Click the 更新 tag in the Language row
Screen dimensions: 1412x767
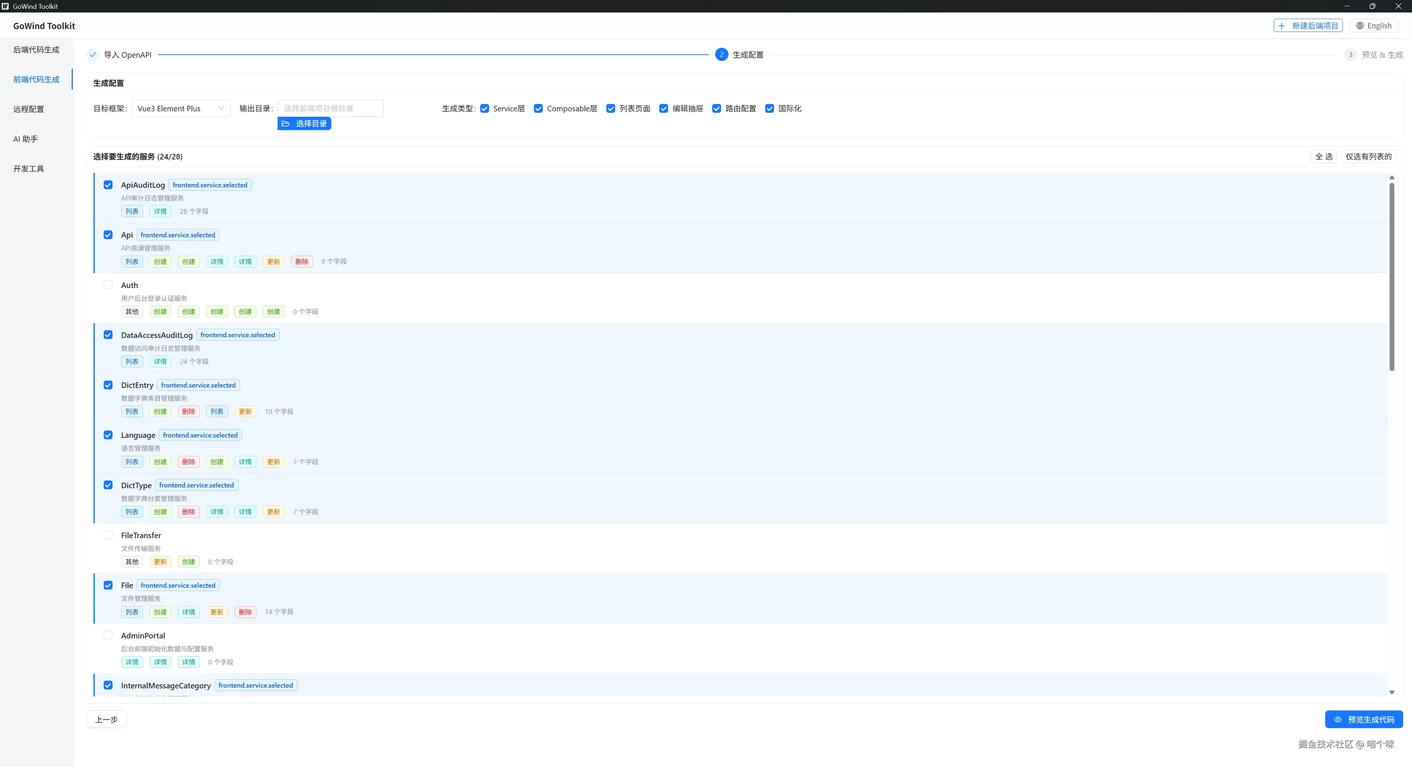(x=274, y=462)
